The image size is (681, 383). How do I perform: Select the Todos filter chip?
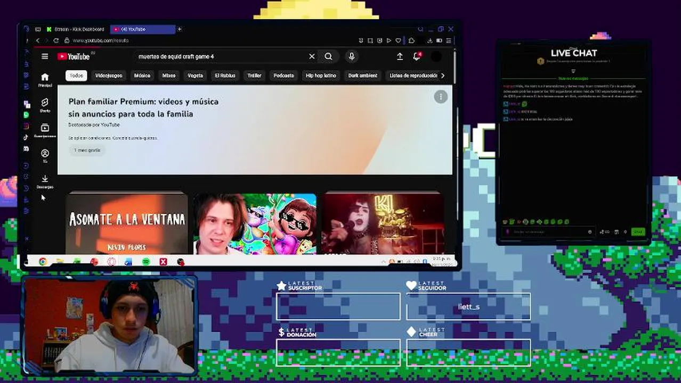(x=76, y=76)
